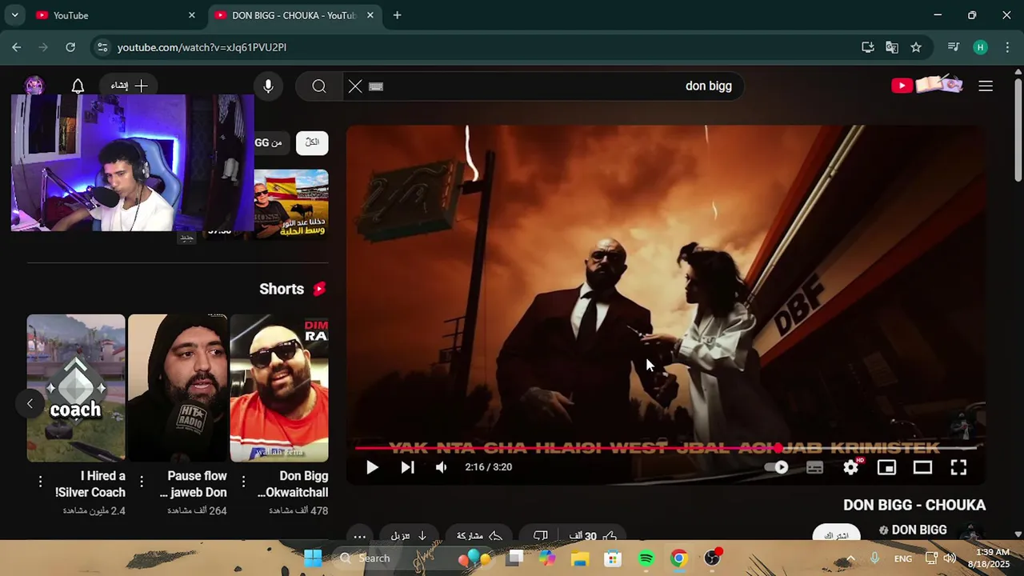Viewport: 1024px width, 576px height.
Task: Open the create (إنشاء) button
Action: click(130, 86)
